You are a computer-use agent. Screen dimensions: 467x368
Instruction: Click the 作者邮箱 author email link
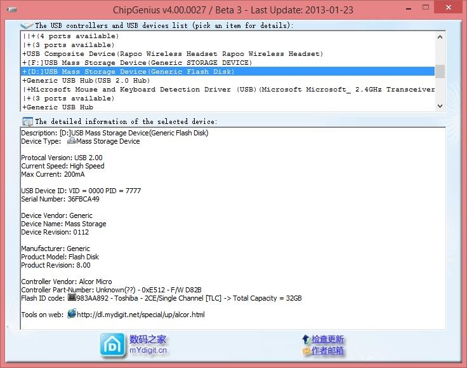pyautogui.click(x=327, y=350)
